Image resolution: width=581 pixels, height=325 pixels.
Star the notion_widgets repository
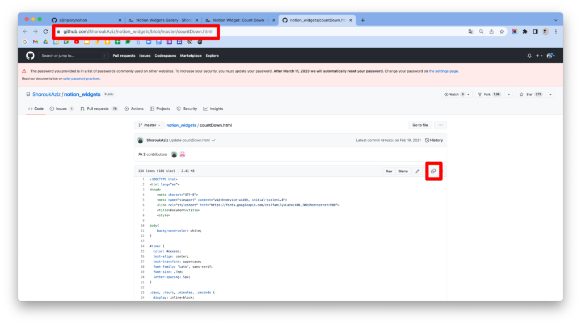tap(530, 94)
